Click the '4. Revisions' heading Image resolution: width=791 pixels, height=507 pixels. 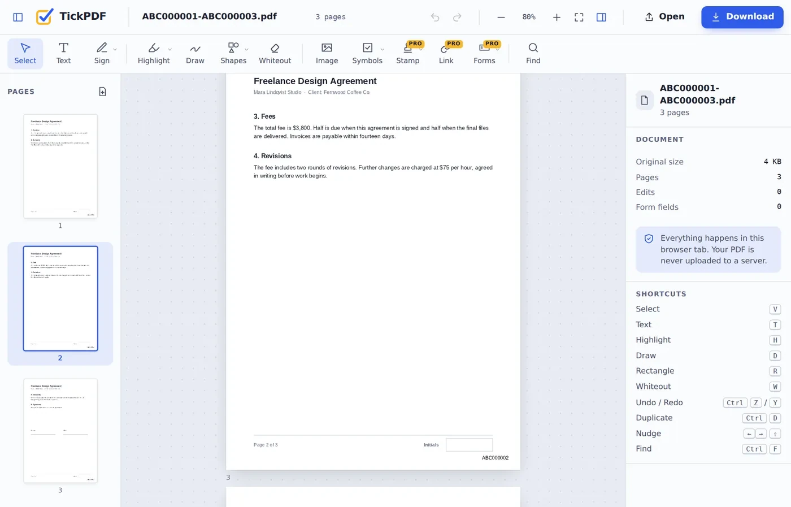tap(273, 156)
